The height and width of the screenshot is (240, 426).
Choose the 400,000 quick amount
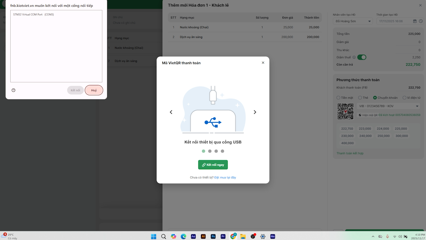pos(347,143)
